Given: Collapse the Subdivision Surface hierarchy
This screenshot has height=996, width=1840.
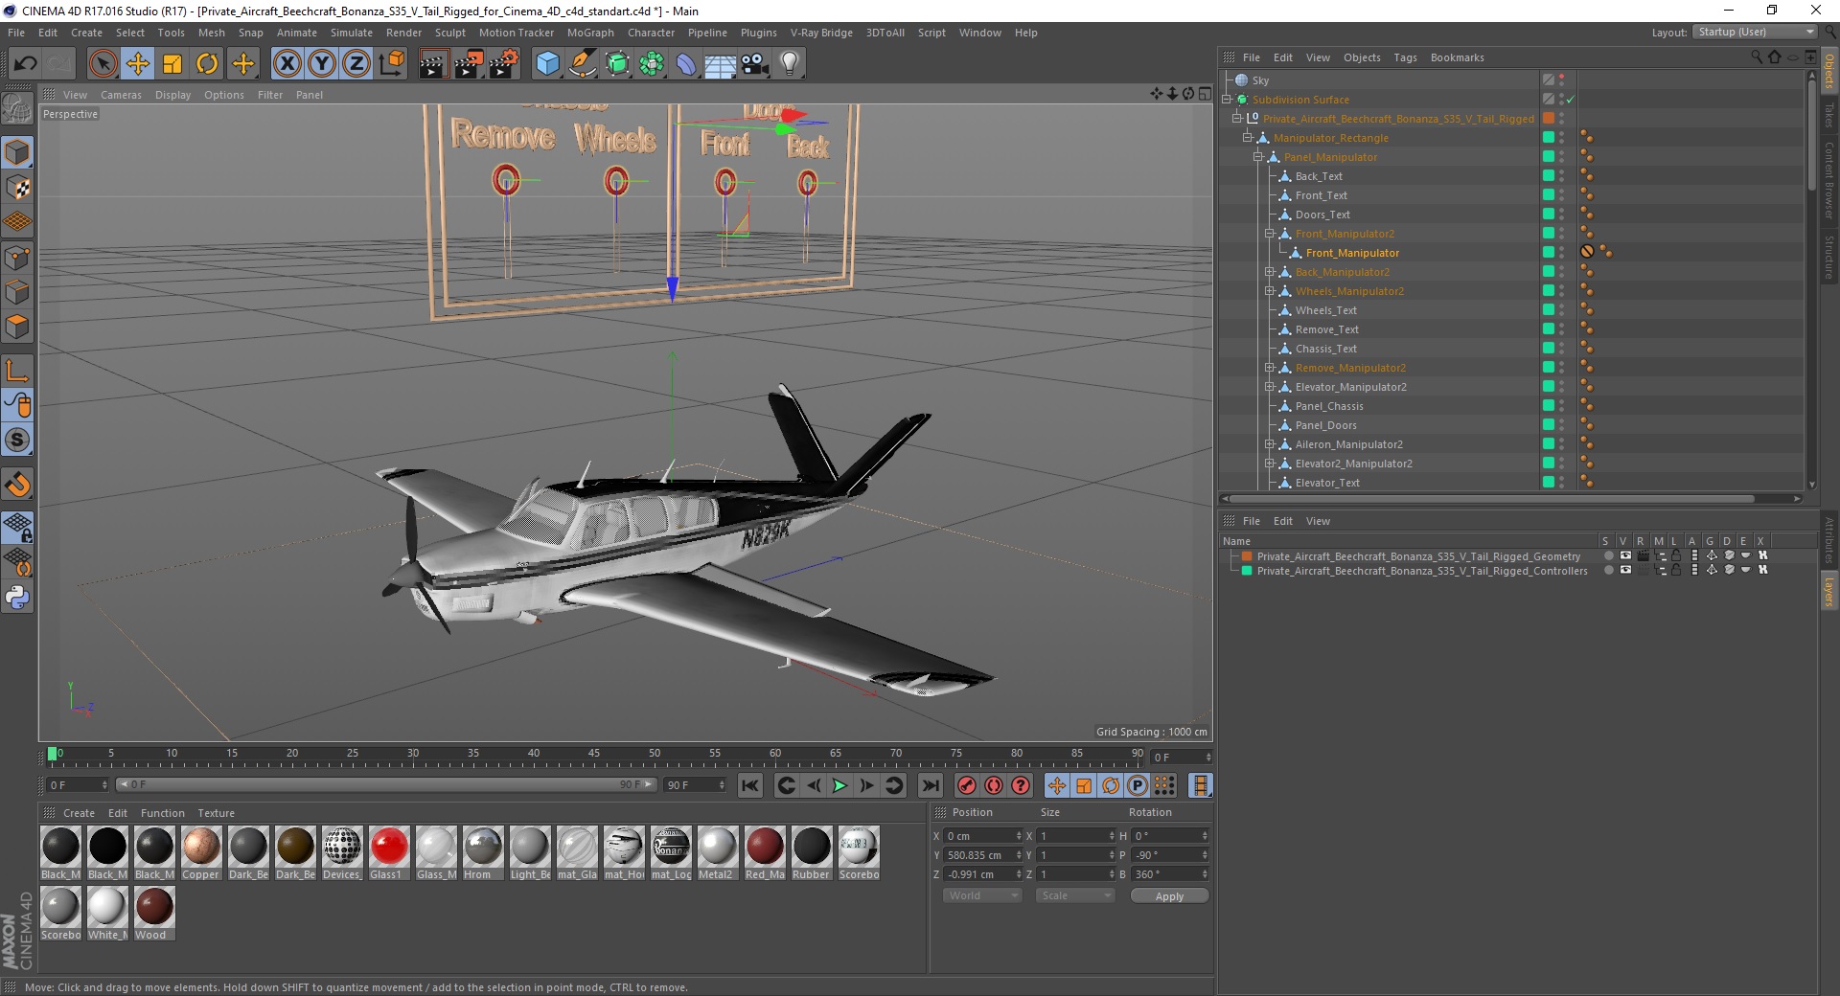Looking at the screenshot, I should click(x=1227, y=100).
